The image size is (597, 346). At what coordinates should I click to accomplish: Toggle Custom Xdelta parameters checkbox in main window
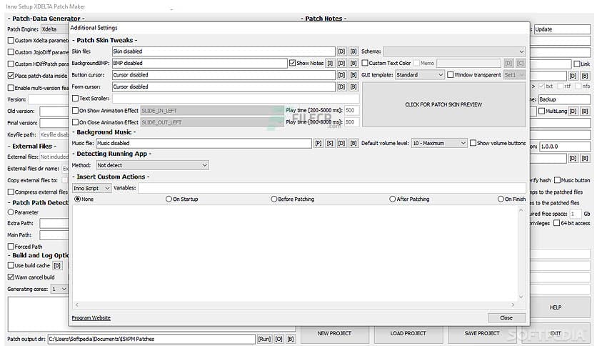coord(11,41)
